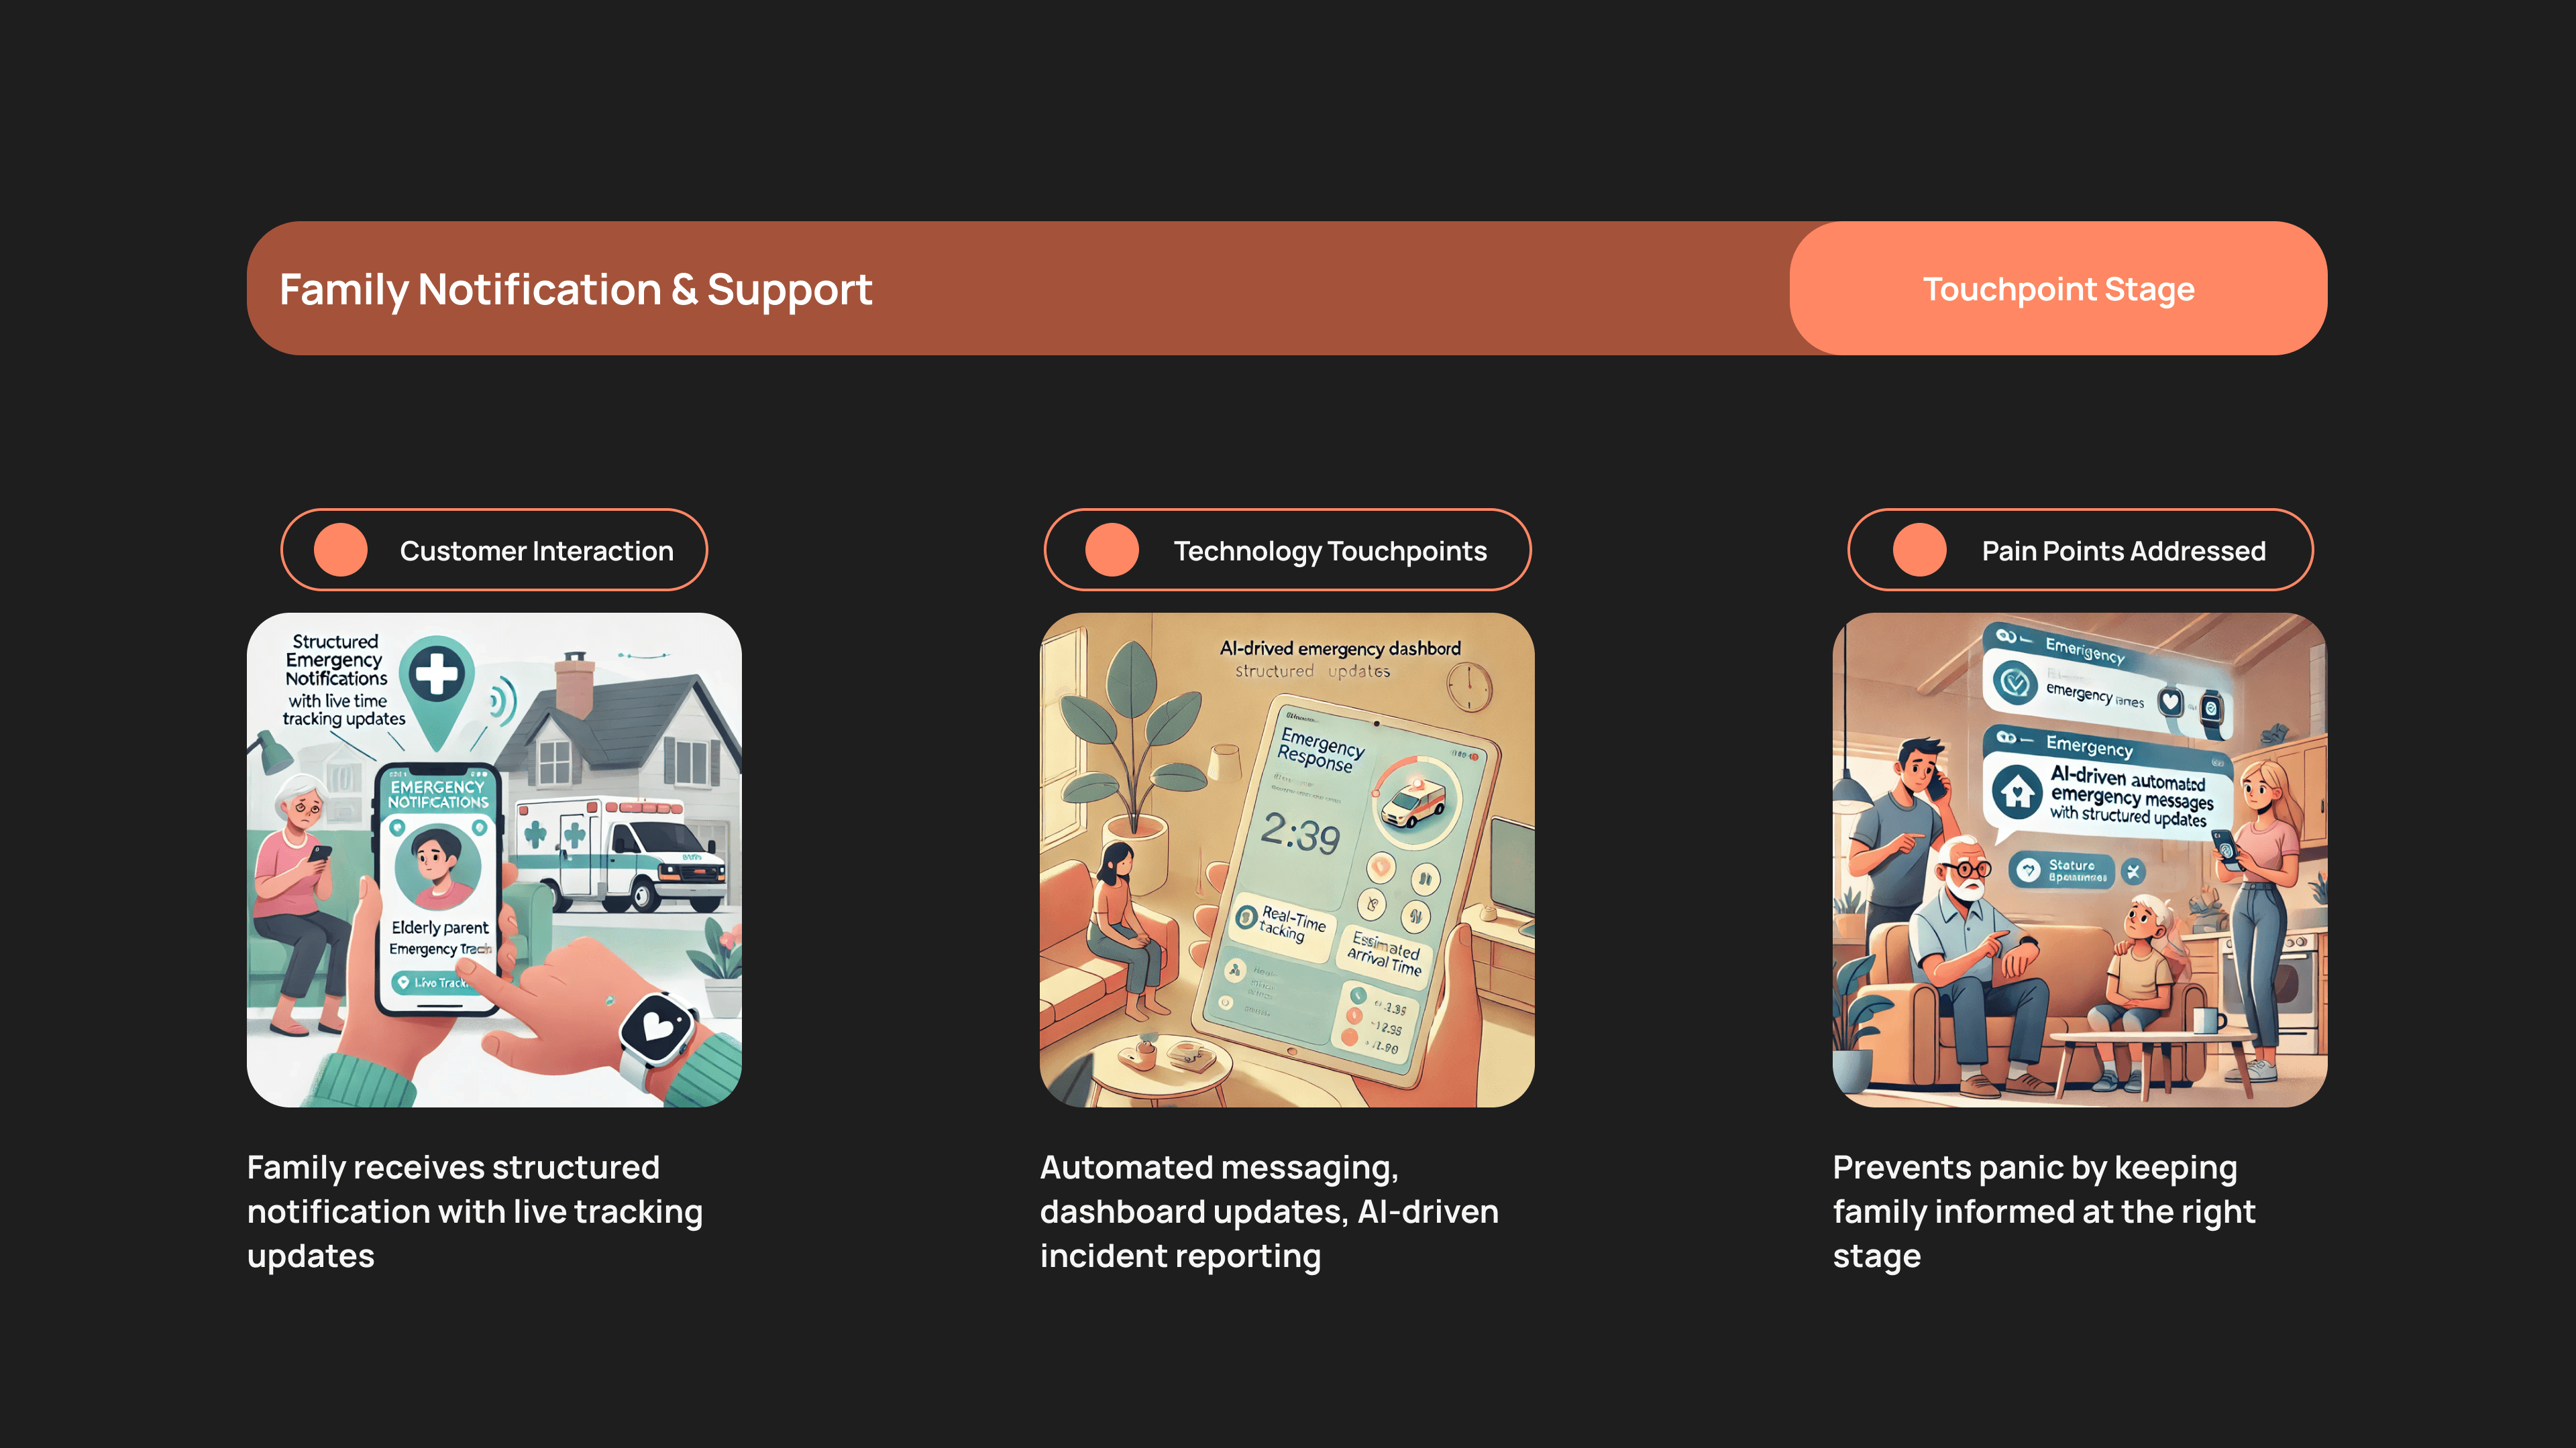Image resolution: width=2576 pixels, height=1448 pixels.
Task: Click the 2:39 timer on tablet
Action: 1300,833
